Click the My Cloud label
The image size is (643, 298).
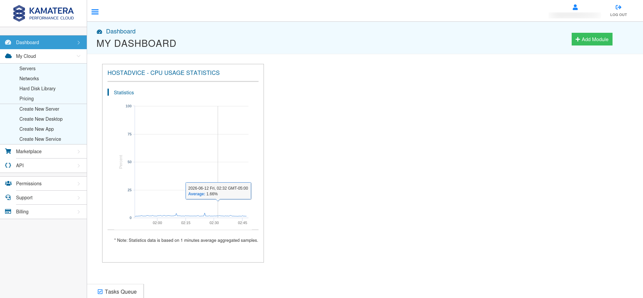(x=26, y=56)
